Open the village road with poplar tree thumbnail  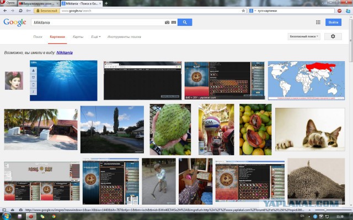tap(112, 130)
